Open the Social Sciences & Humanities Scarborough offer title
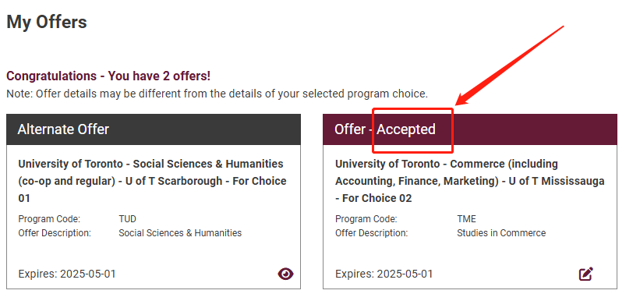Screen dimensions: 640x308 (152, 181)
